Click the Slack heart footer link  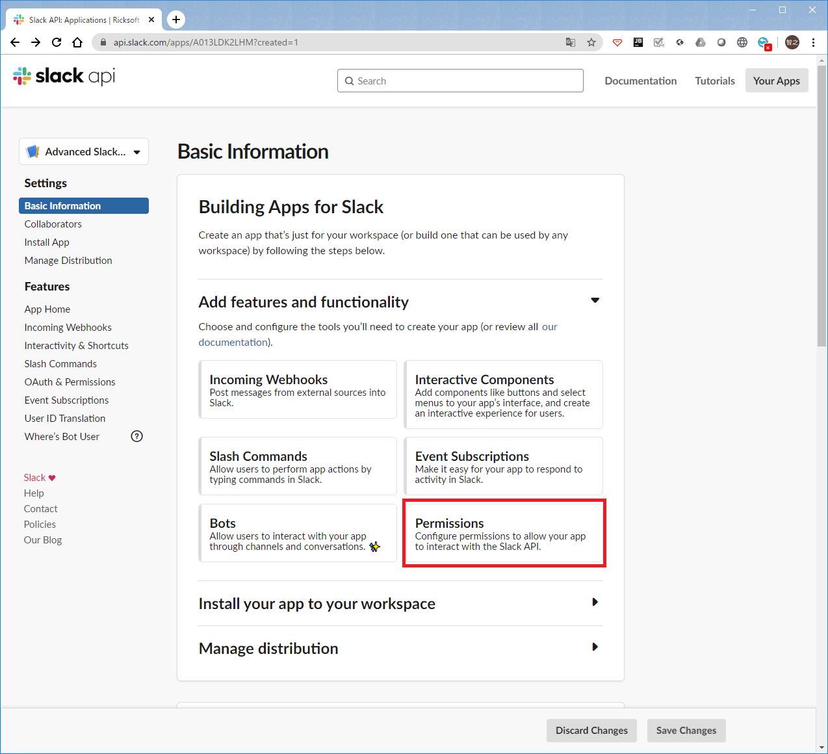[40, 478]
